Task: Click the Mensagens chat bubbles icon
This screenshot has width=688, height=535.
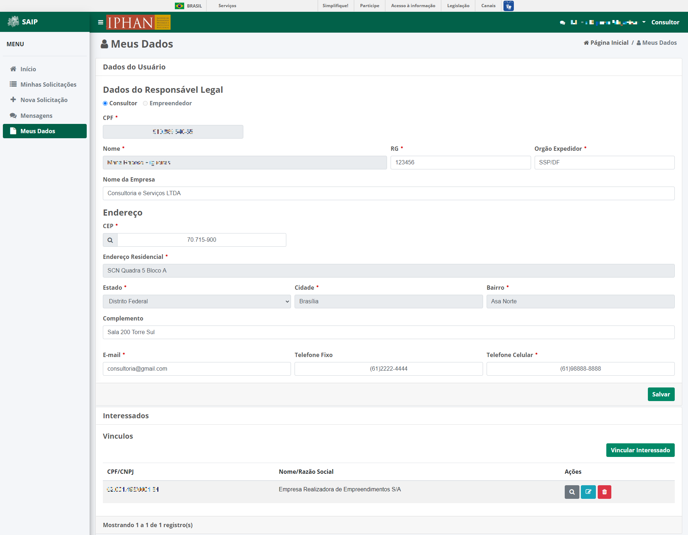Action: (x=13, y=115)
